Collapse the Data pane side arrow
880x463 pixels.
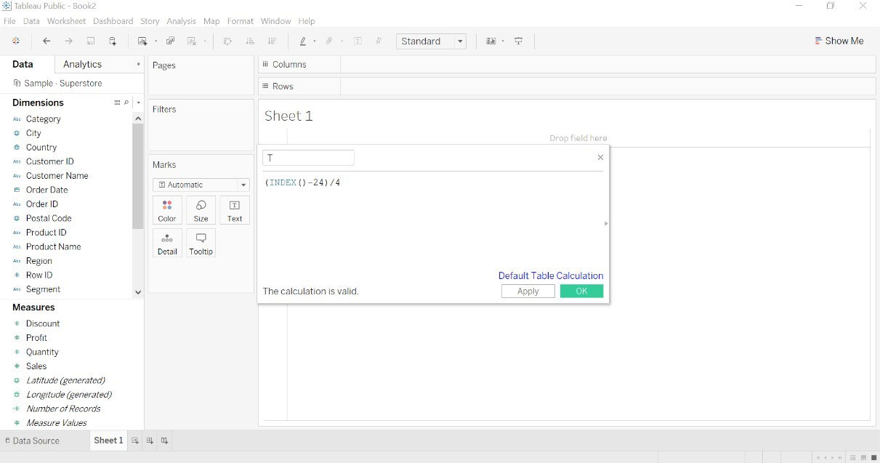138,64
